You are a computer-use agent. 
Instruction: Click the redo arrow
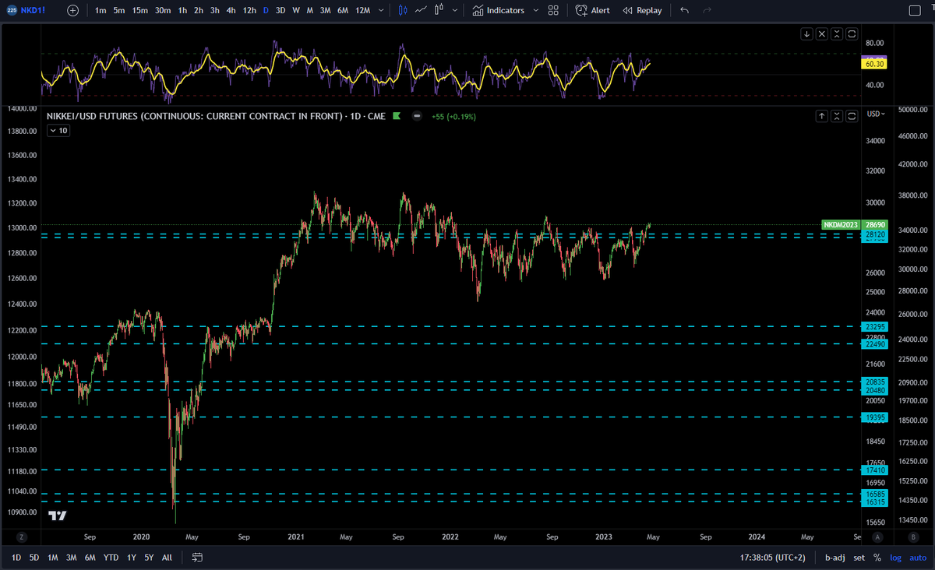coord(707,10)
